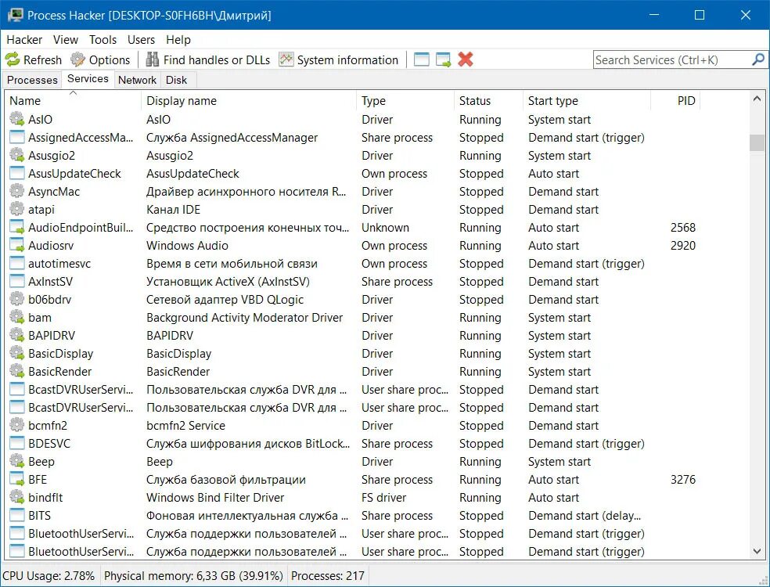This screenshot has height=587, width=770.
Task: Click the red X kill window icon
Action: pos(465,60)
